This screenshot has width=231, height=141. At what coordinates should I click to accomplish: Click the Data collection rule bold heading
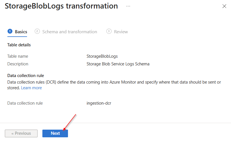pos(26,76)
